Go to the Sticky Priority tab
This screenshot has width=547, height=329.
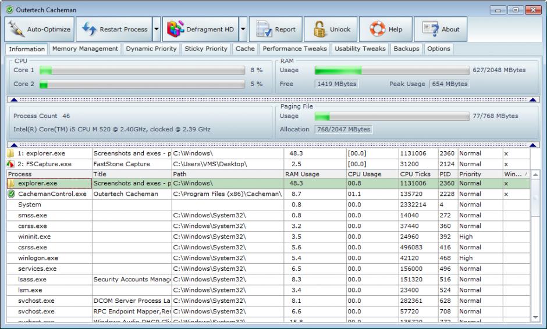[x=206, y=49]
